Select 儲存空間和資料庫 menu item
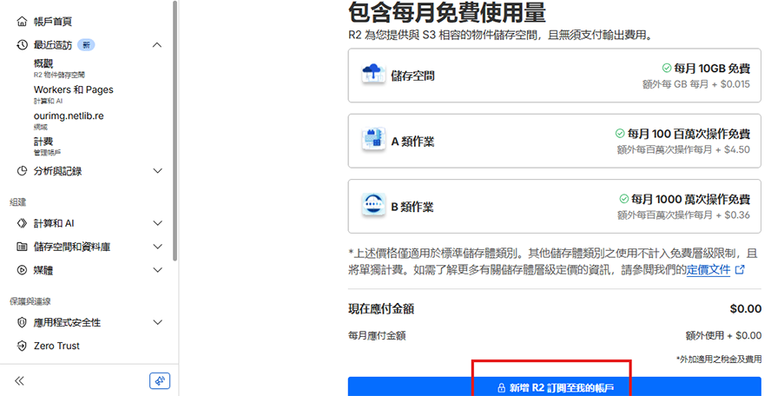Image resolution: width=771 pixels, height=396 pixels. coord(72,247)
